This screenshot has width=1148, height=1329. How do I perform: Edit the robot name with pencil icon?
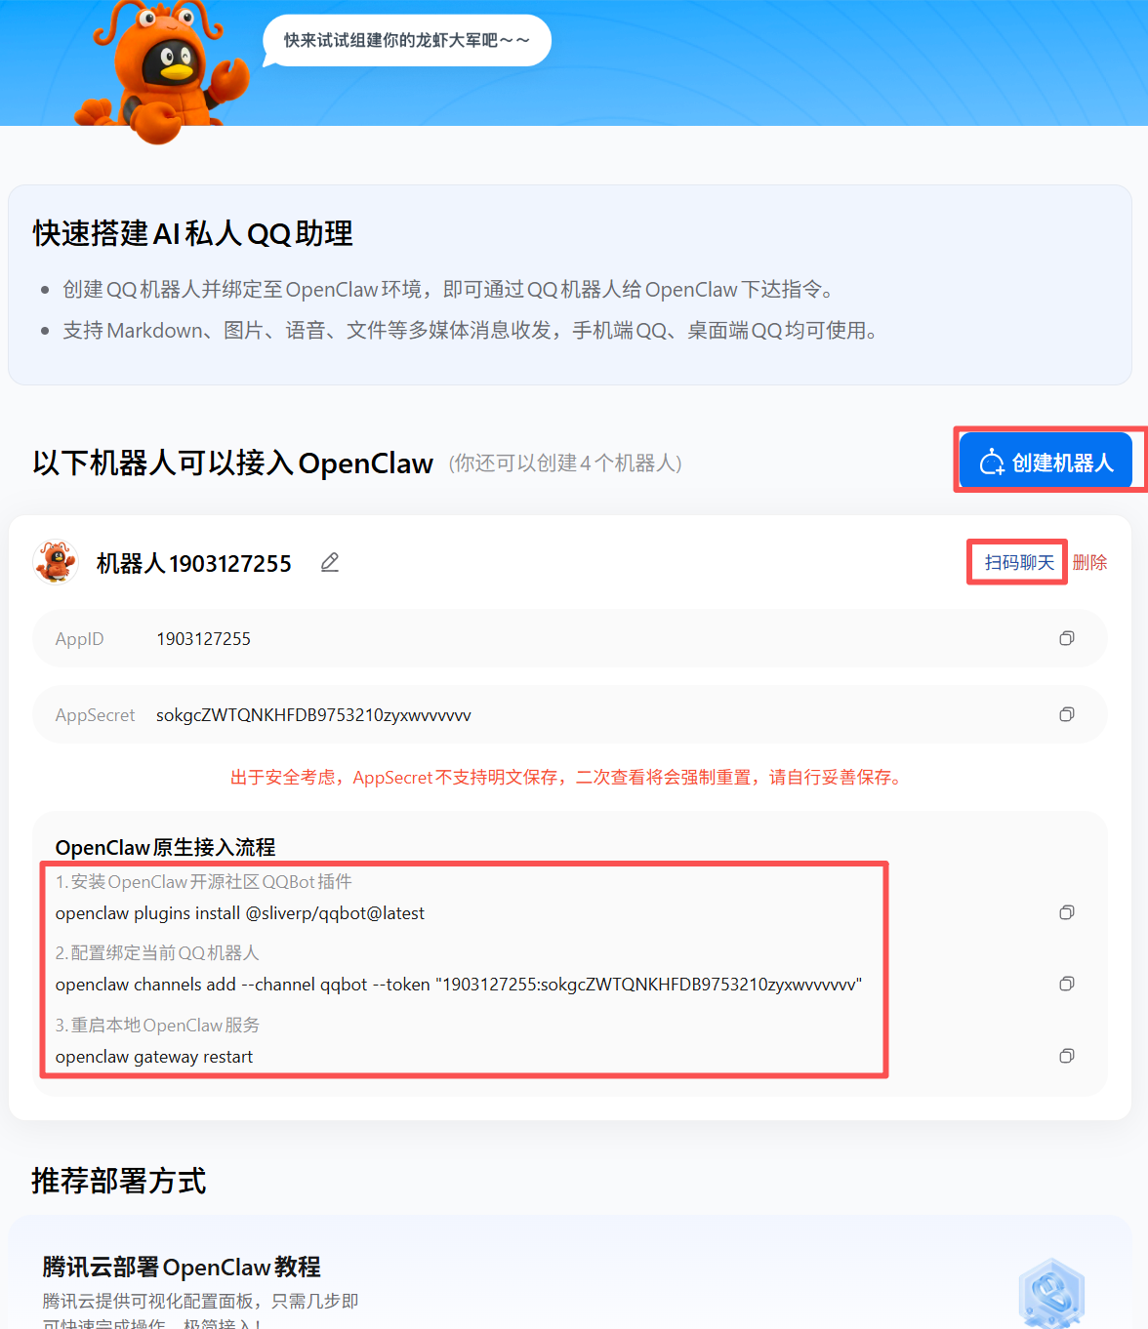[329, 562]
